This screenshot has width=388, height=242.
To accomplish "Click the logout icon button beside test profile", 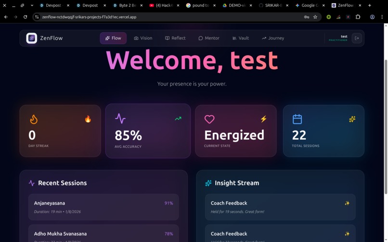I will (357, 38).
